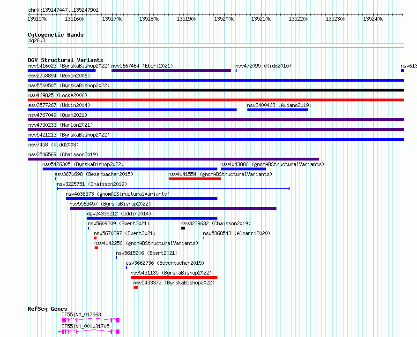The height and width of the screenshot is (337, 417).
Task: Click the 135240k ruler position
Action: click(373, 19)
